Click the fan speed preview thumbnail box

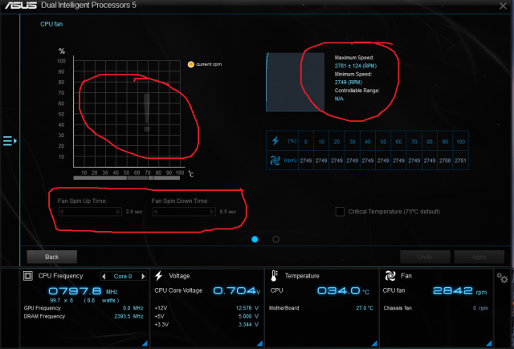click(x=295, y=82)
